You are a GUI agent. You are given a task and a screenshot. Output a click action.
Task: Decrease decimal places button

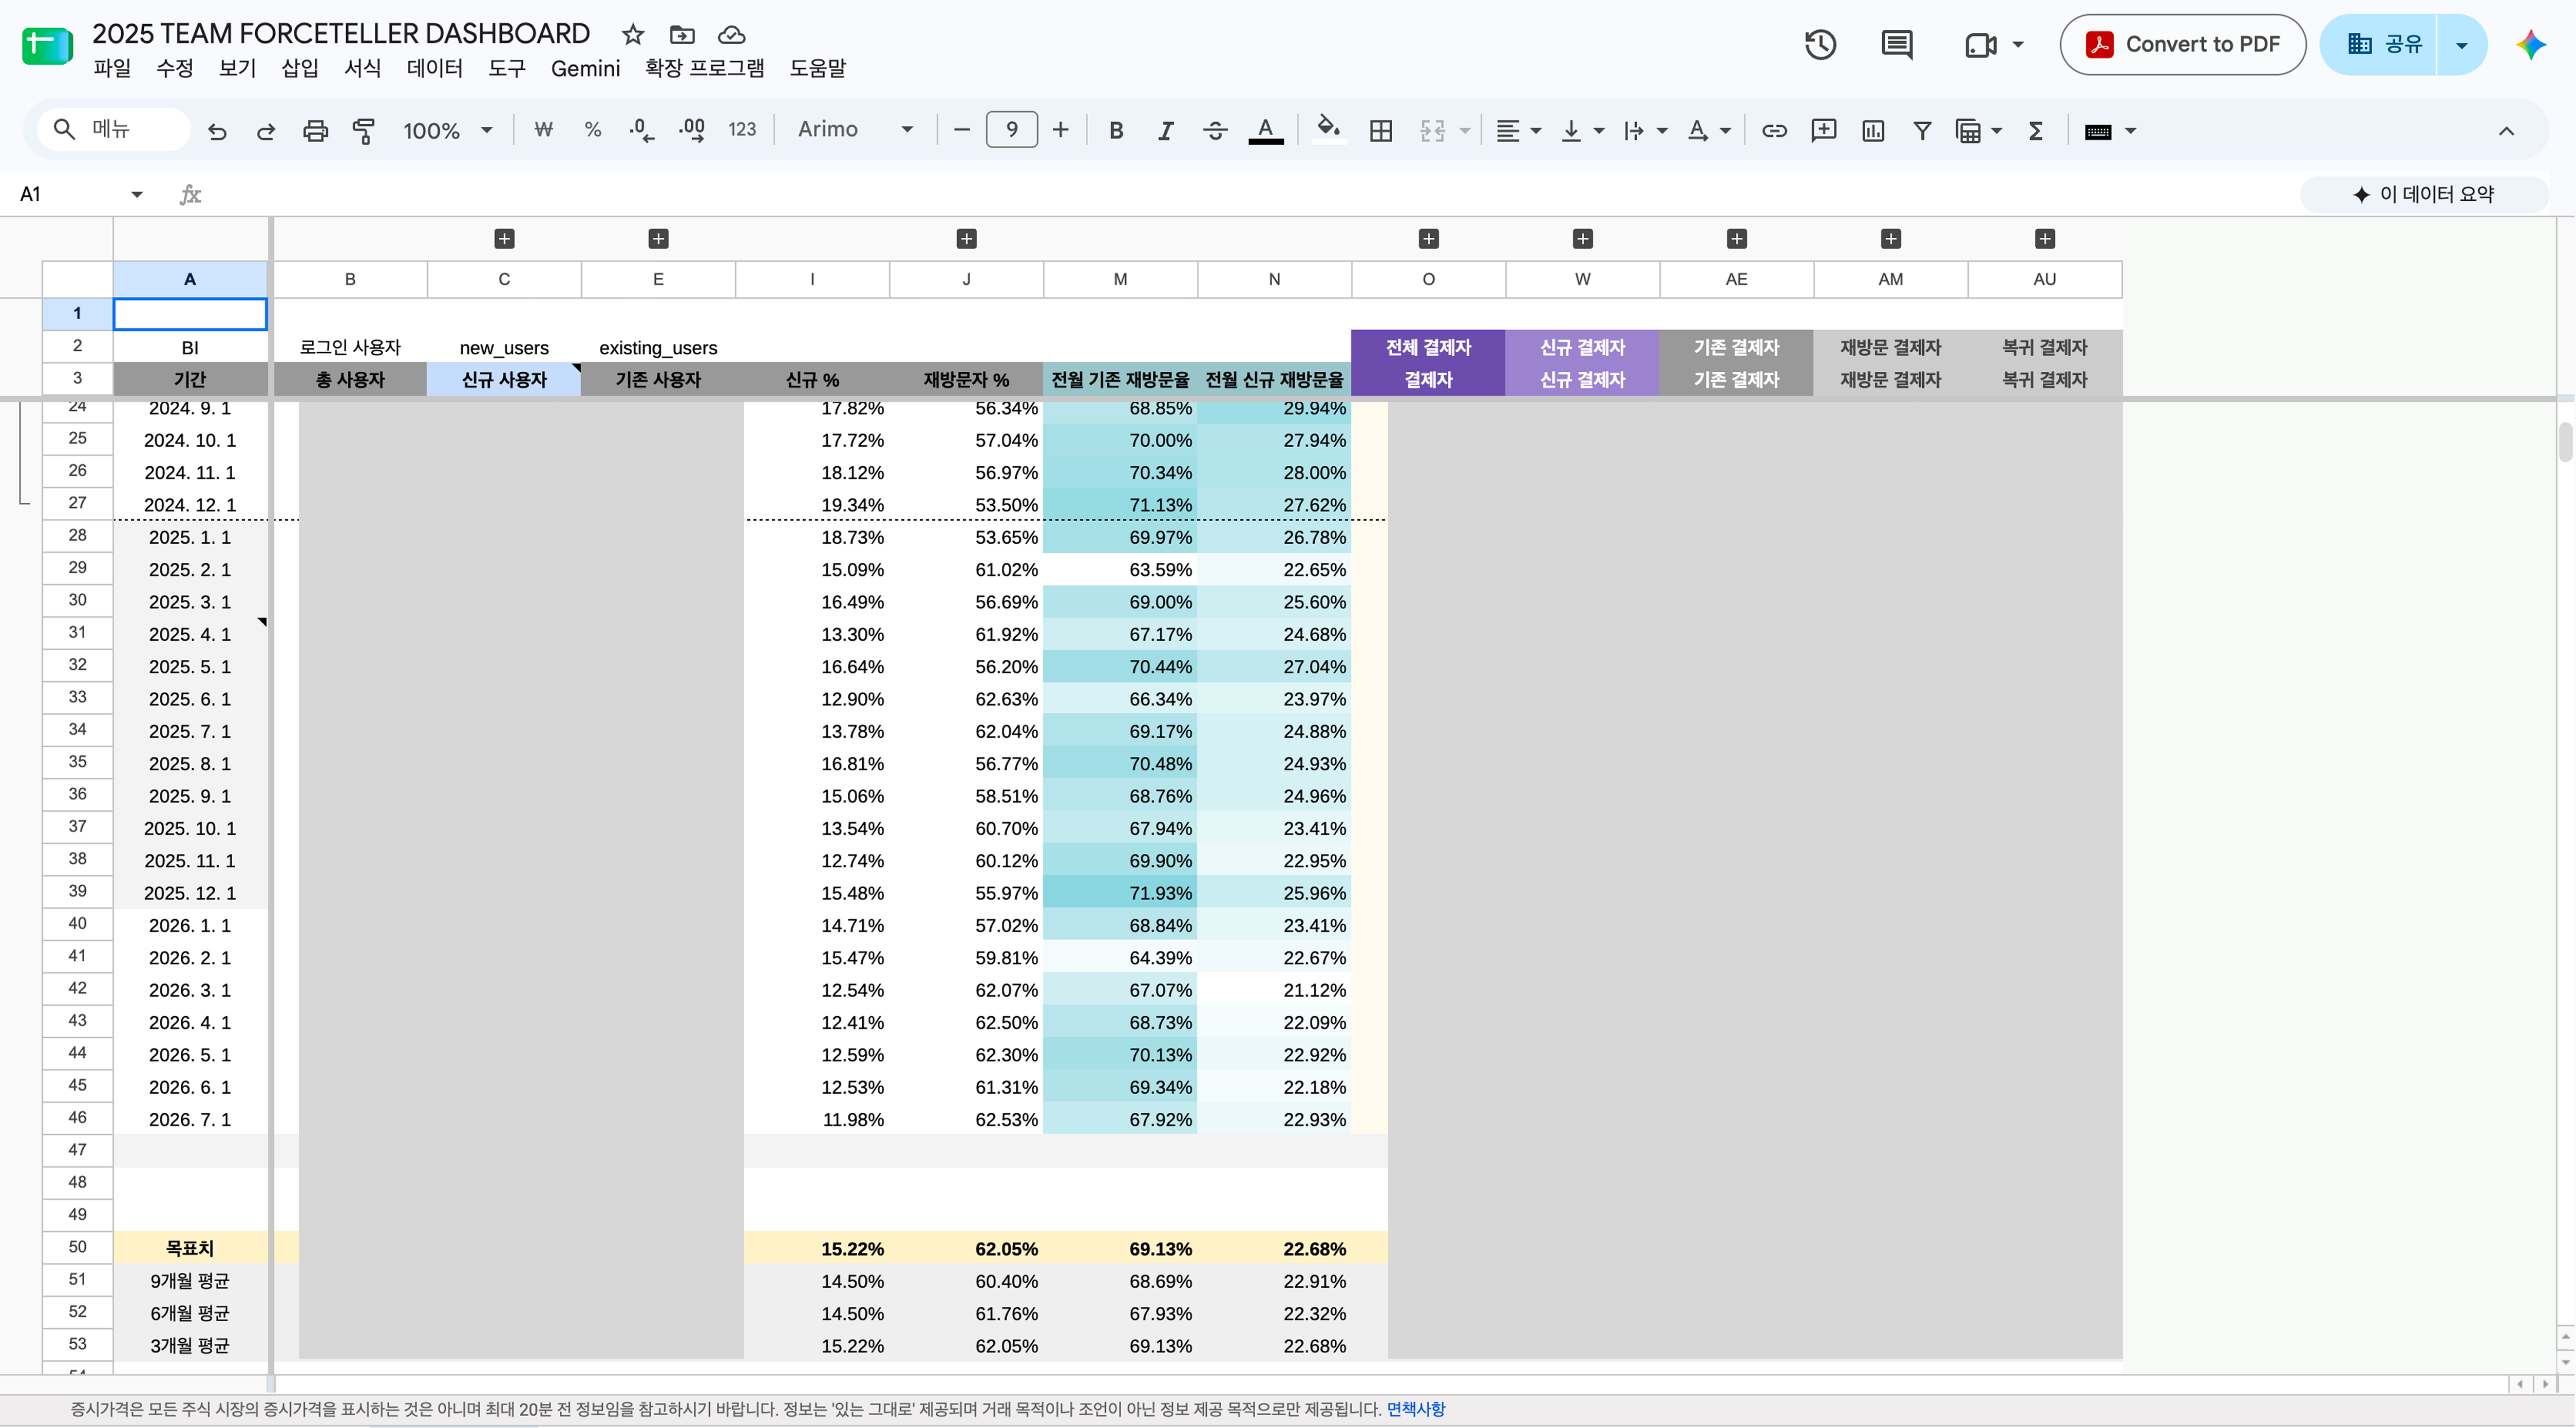(642, 130)
